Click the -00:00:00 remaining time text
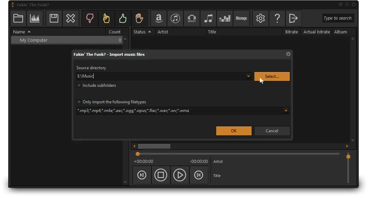This screenshot has width=369, height=197. click(199, 162)
